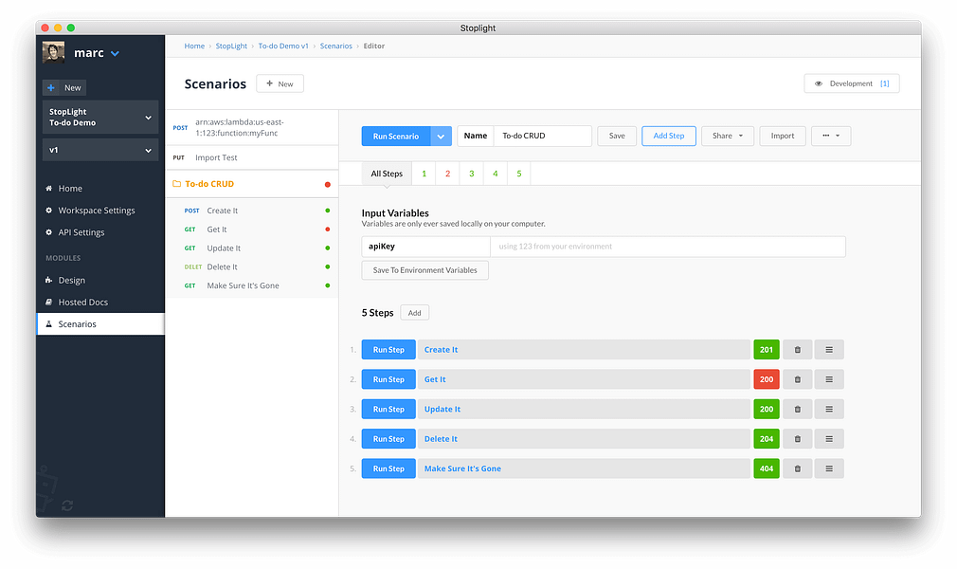
Task: Open the Run Scenario dropdown arrow
Action: (441, 137)
